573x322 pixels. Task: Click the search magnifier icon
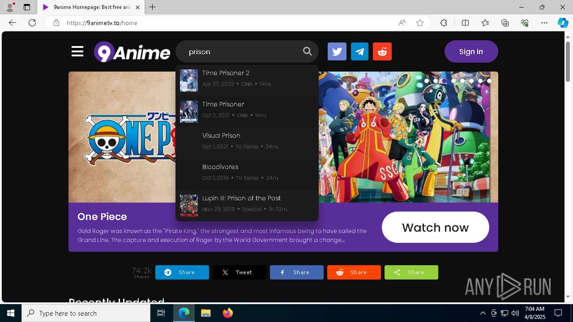(307, 51)
